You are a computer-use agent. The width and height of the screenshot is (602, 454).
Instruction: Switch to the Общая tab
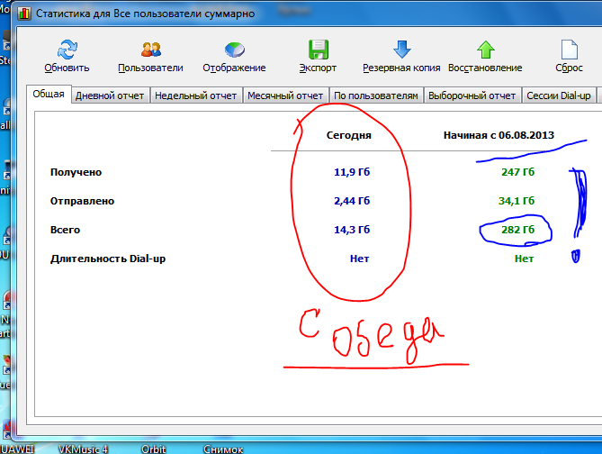click(49, 95)
